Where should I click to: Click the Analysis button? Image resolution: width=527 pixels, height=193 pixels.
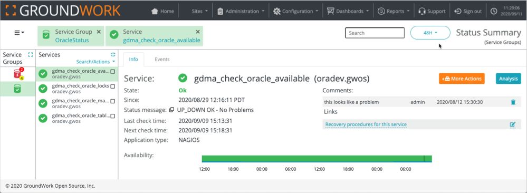point(508,79)
